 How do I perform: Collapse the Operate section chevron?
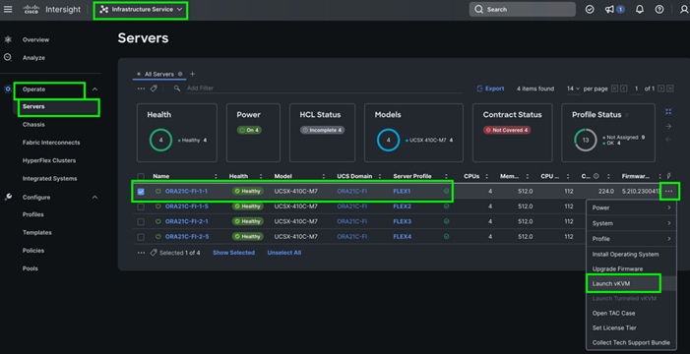(x=94, y=89)
